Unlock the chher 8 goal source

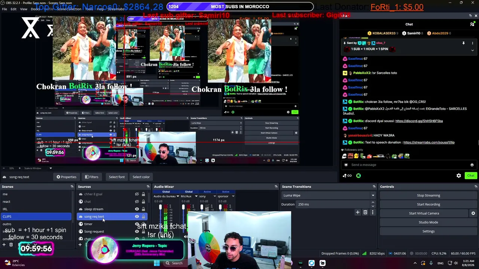point(143,194)
